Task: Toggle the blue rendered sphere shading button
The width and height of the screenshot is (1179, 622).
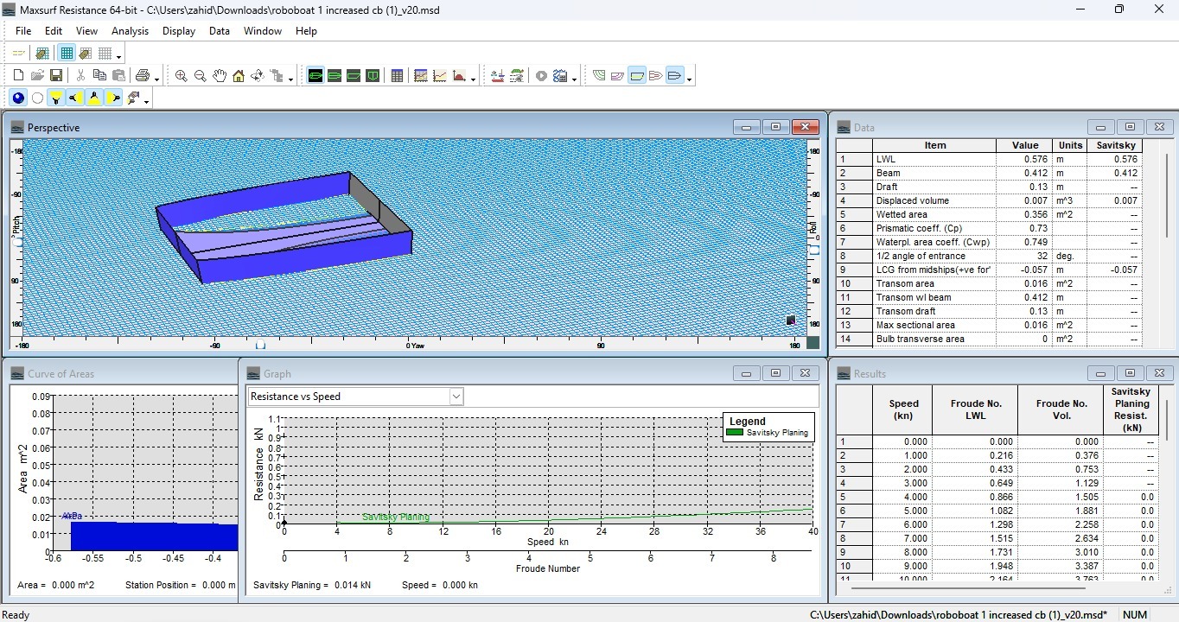Action: (x=18, y=98)
